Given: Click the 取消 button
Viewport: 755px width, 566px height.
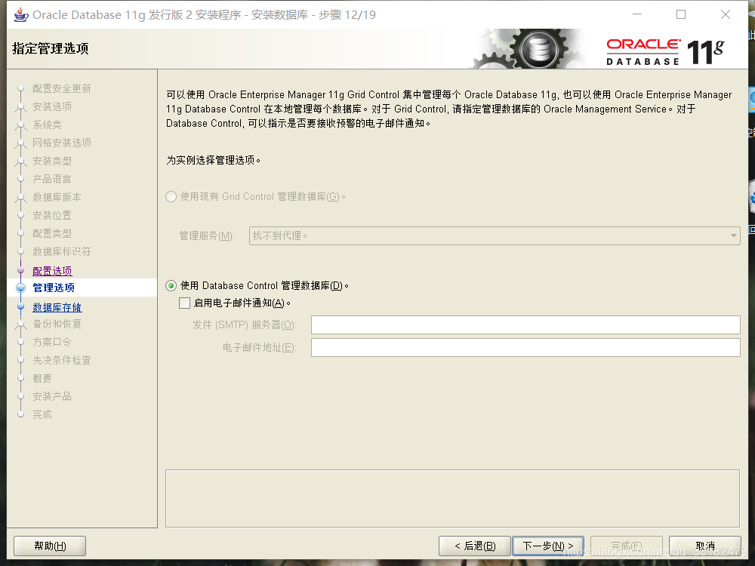Looking at the screenshot, I should 705,546.
